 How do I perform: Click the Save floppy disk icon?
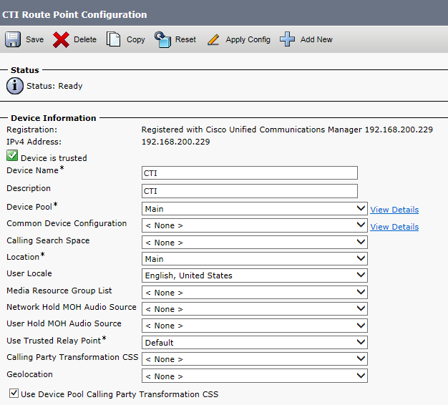coord(13,39)
